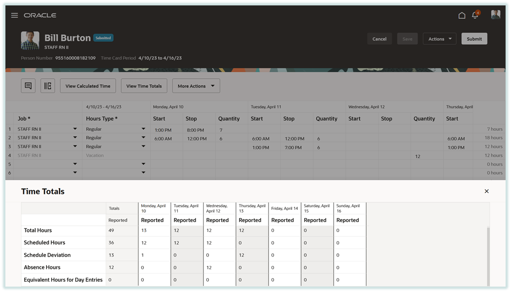Open the Job dropdown on row 6
Image resolution: width=511 pixels, height=292 pixels.
coord(75,173)
